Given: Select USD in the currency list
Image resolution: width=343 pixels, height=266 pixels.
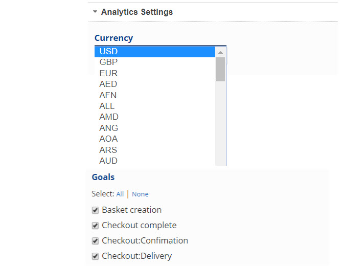Looking at the screenshot, I should [108, 51].
